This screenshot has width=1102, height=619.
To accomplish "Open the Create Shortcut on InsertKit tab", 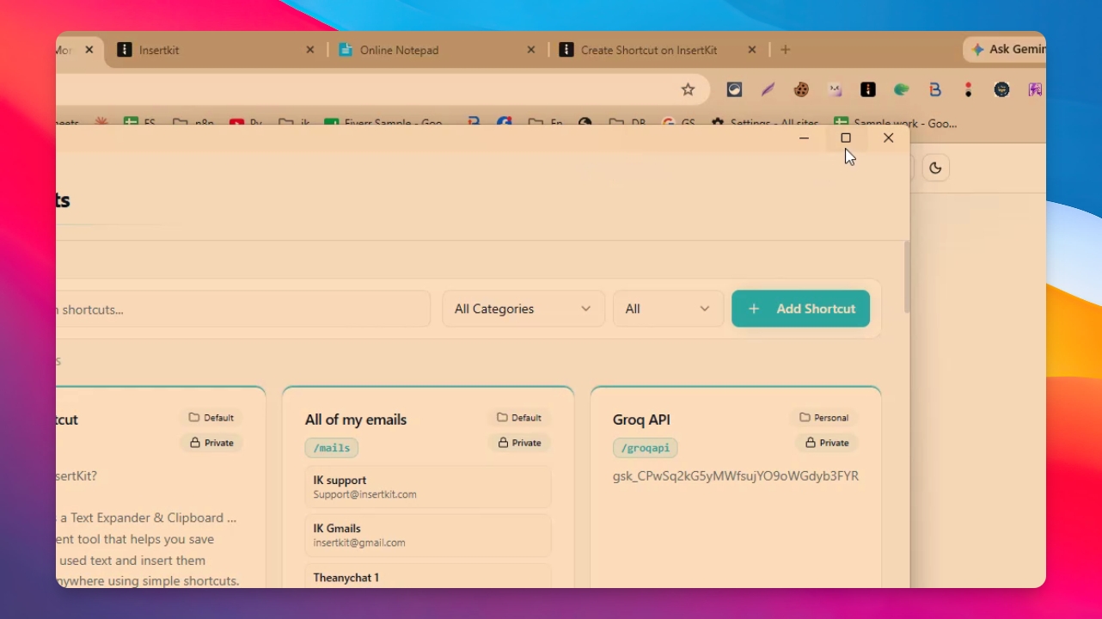I will 658,50.
